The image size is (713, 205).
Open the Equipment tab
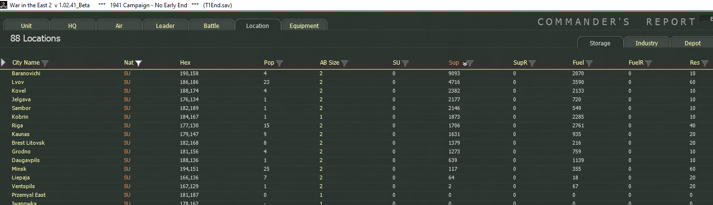click(x=304, y=26)
